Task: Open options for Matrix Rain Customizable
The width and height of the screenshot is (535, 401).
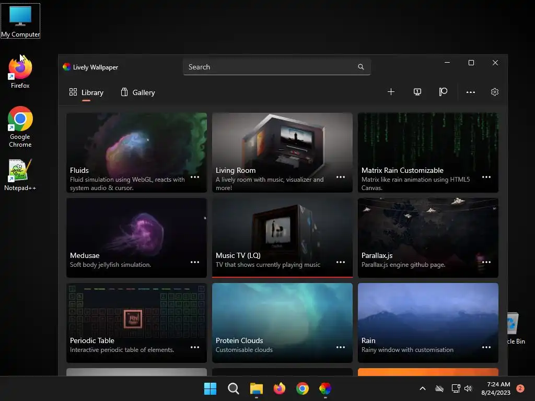Action: (486, 177)
